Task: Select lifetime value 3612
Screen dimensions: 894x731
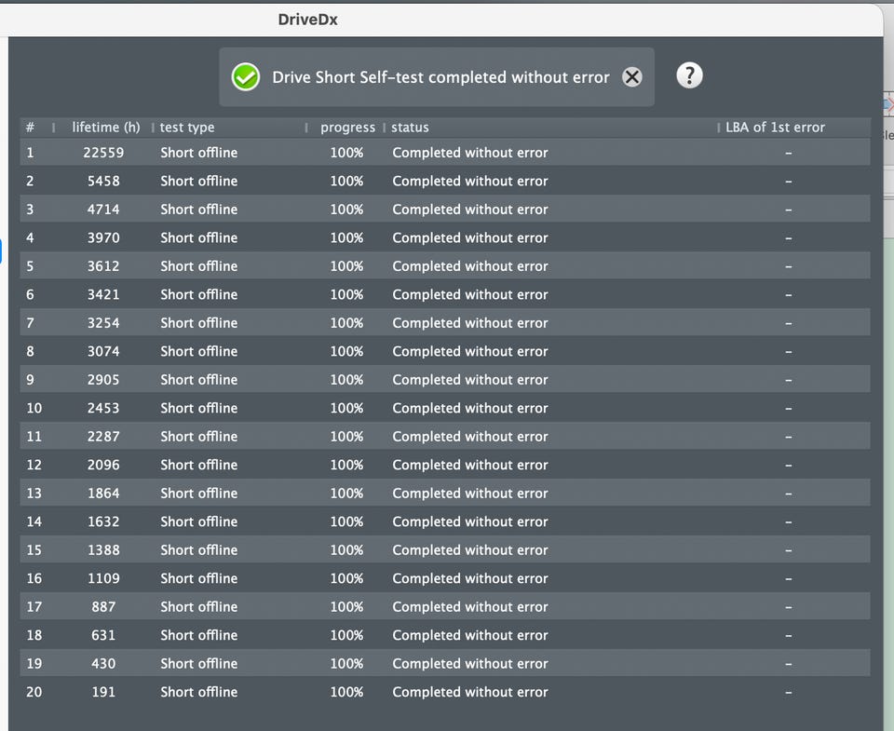Action: (103, 266)
